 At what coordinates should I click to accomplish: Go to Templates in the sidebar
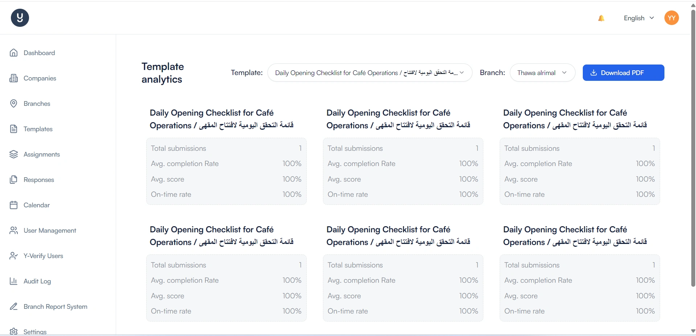[38, 129]
